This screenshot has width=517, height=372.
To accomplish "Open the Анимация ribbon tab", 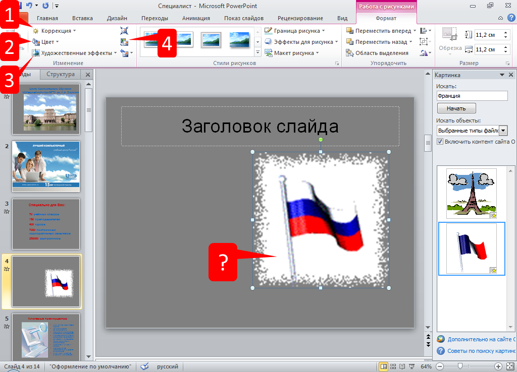I will (196, 18).
